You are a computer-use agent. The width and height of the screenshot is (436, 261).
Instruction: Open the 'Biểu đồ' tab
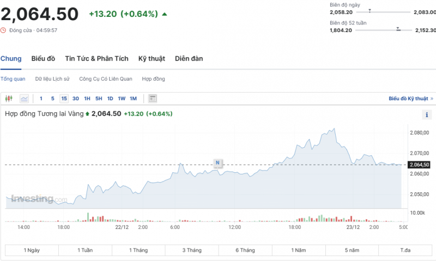pyautogui.click(x=43, y=58)
